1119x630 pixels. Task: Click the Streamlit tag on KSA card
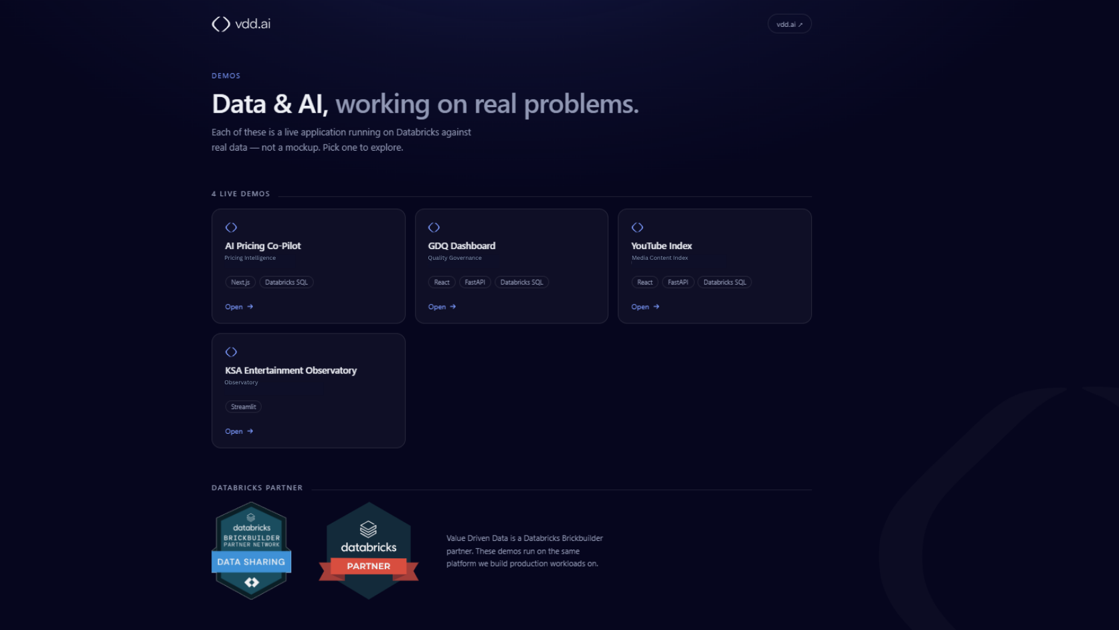click(x=244, y=407)
